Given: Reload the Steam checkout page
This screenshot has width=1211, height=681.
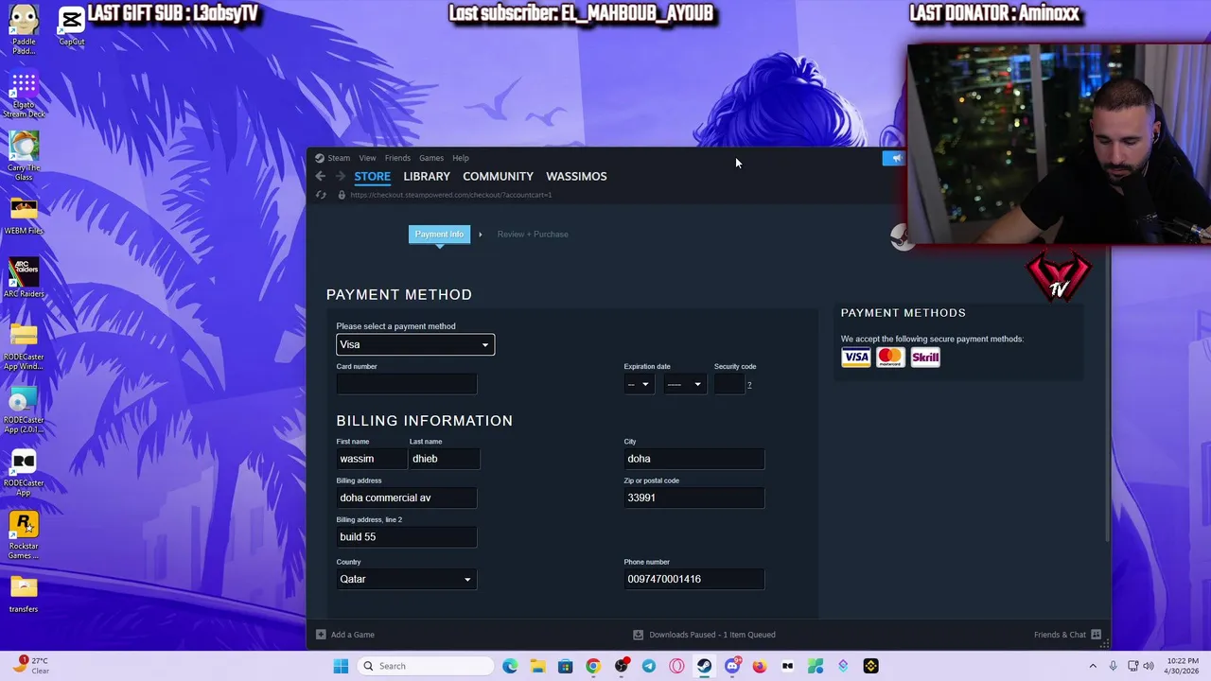Looking at the screenshot, I should [x=321, y=195].
